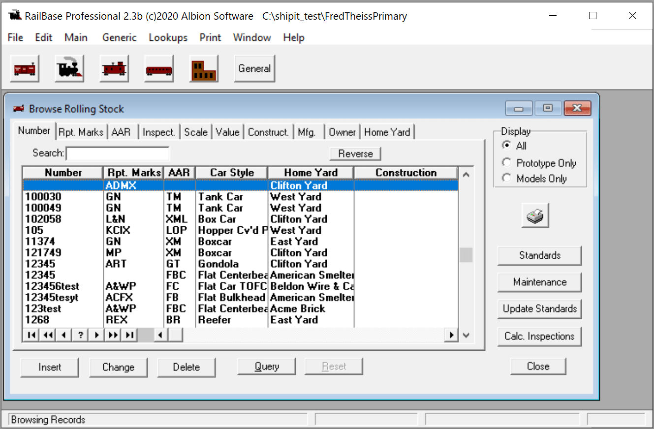The height and width of the screenshot is (429, 654).
Task: Open the Generic menu
Action: 120,37
